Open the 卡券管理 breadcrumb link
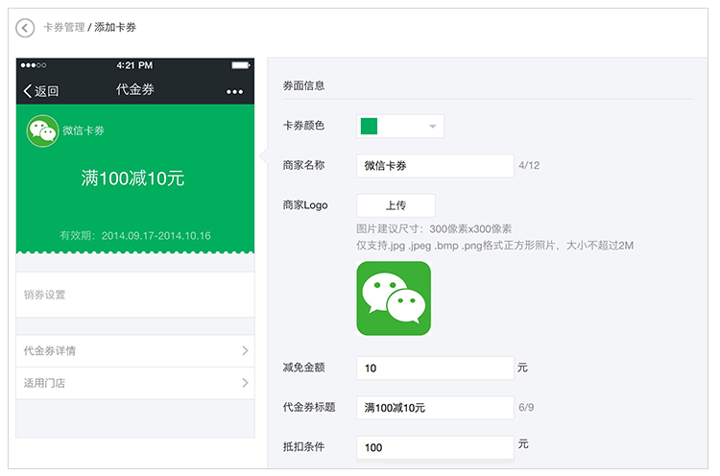The width and height of the screenshot is (720, 476). pyautogui.click(x=63, y=28)
